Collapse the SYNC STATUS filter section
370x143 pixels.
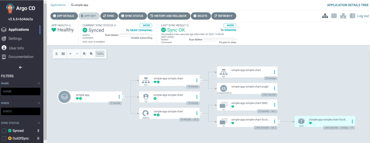(x=39, y=123)
